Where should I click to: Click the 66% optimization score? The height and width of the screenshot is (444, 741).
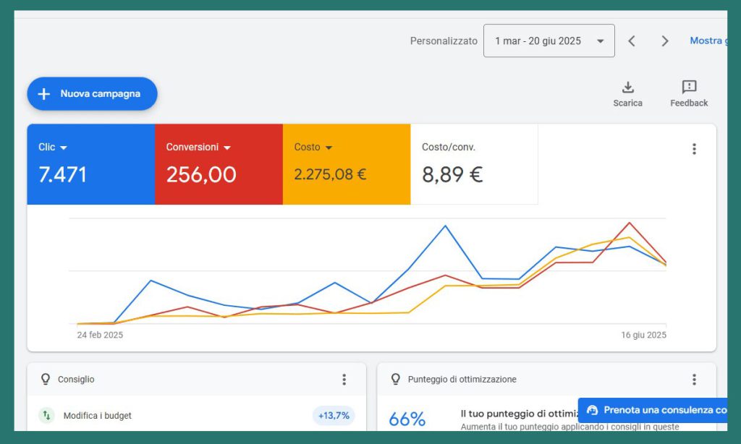pos(407,419)
